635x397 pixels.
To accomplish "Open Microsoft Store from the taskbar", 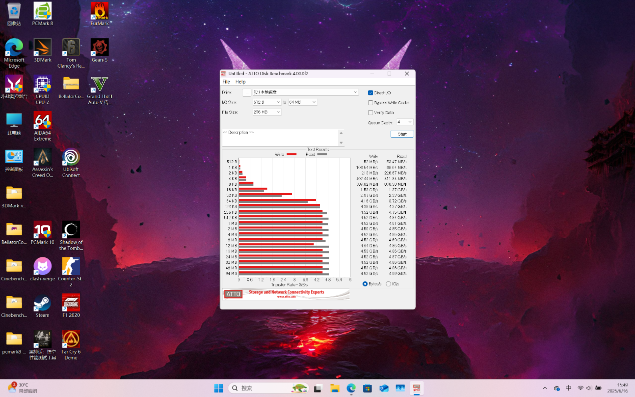I will [x=367, y=388].
